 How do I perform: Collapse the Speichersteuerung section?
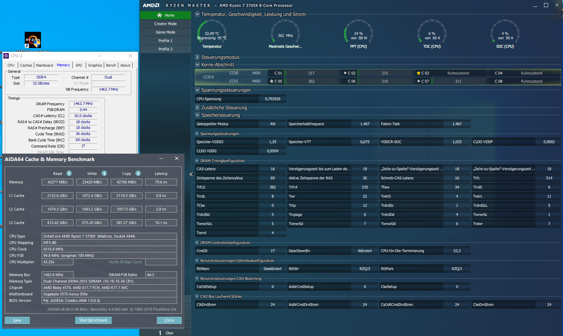(x=197, y=115)
